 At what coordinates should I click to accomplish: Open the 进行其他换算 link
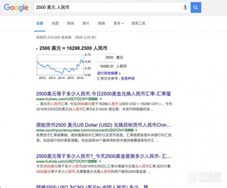[x=109, y=73]
